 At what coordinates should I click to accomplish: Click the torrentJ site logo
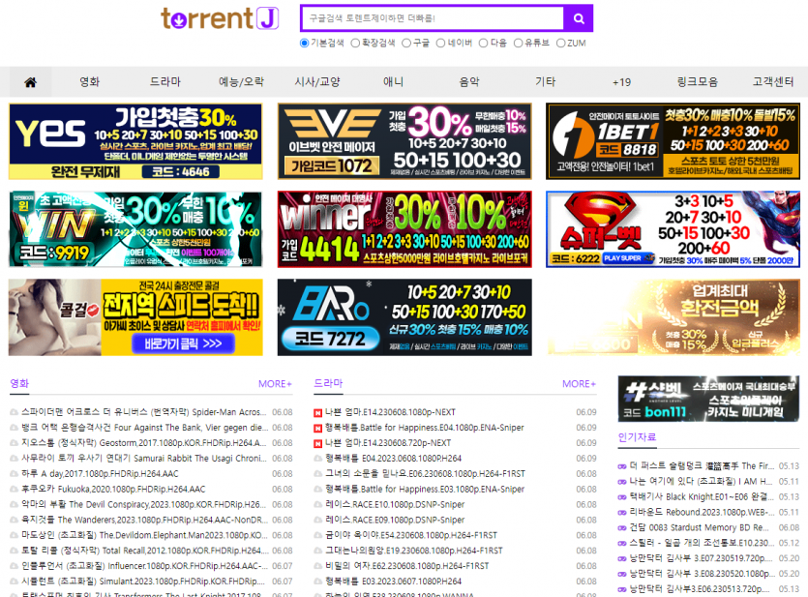[220, 18]
